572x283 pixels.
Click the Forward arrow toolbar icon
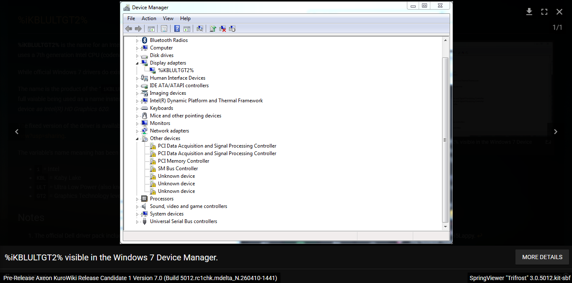tap(138, 29)
